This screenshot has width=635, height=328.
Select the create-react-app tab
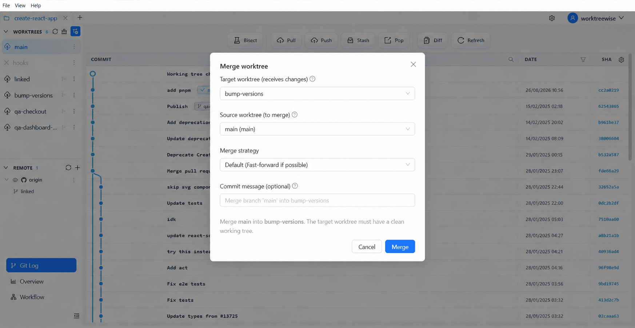click(x=36, y=18)
